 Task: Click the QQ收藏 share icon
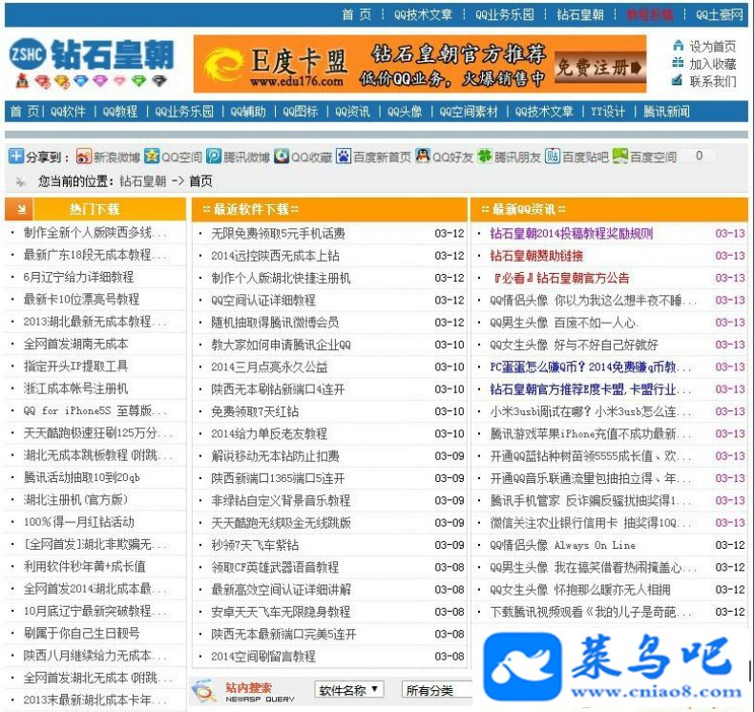click(282, 156)
